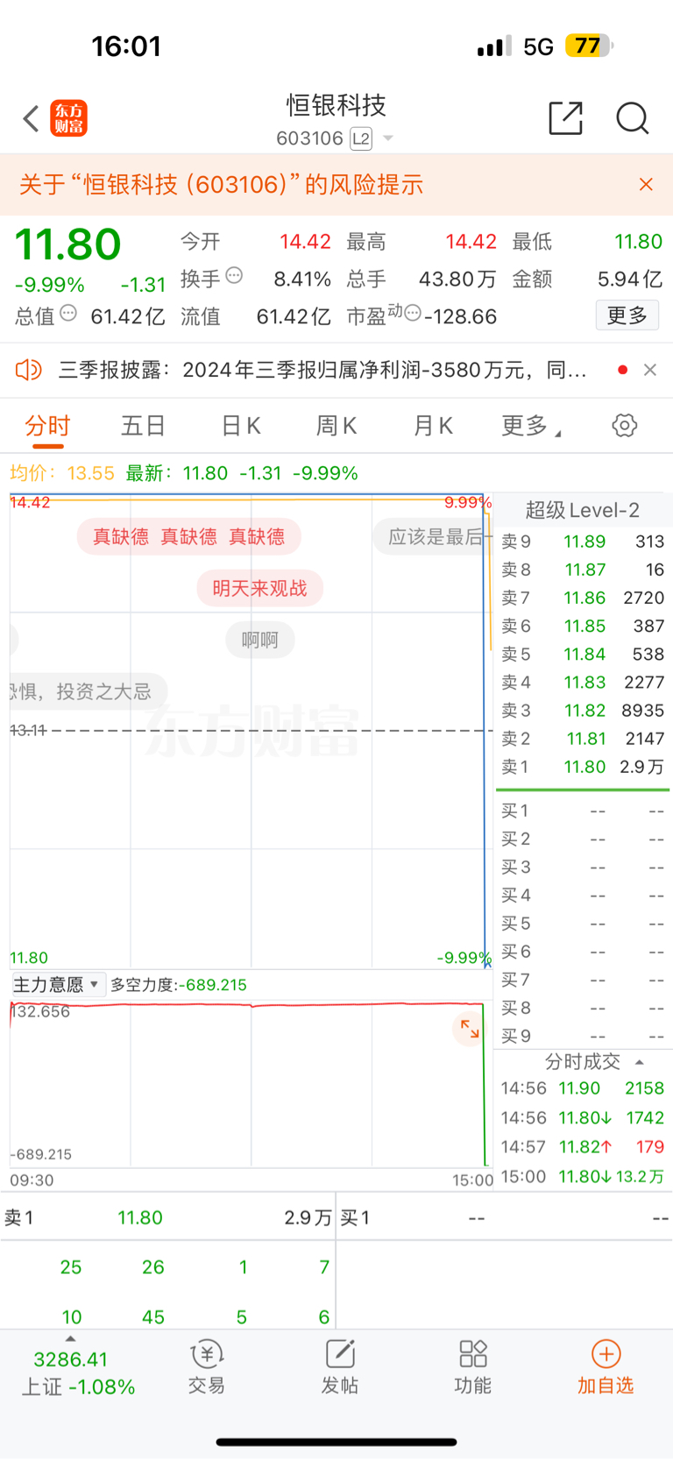673x1459 pixels.
Task: Tap the 主力意愿 indicator sub-chart
Action: point(250,1085)
